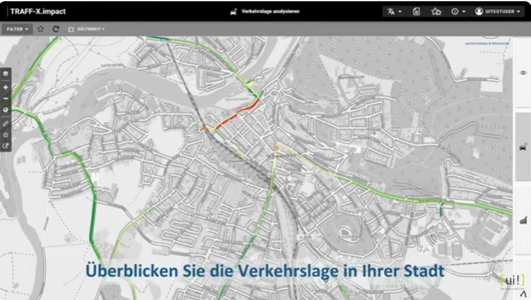Select the ruler measurement tool

(6, 123)
